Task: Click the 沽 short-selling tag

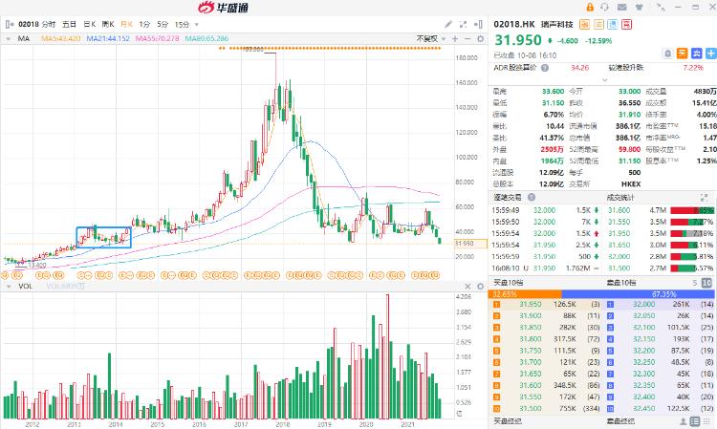Action: [x=598, y=24]
